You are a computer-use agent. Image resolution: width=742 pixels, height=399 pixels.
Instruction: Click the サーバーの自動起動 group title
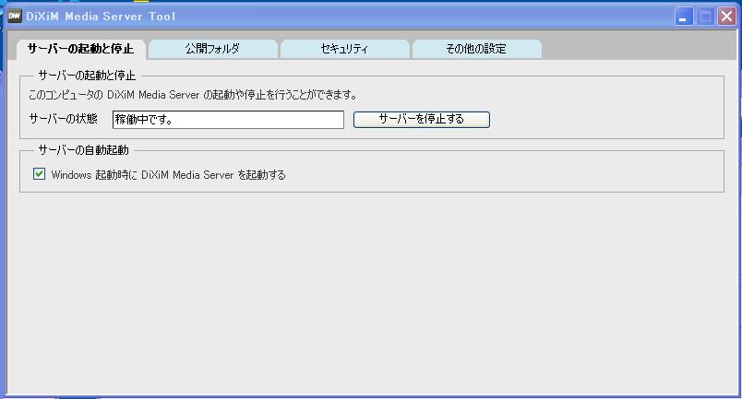pos(83,150)
